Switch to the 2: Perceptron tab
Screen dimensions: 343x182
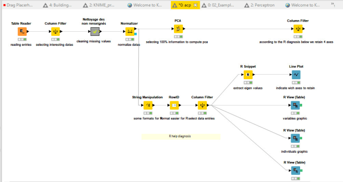click(259, 5)
